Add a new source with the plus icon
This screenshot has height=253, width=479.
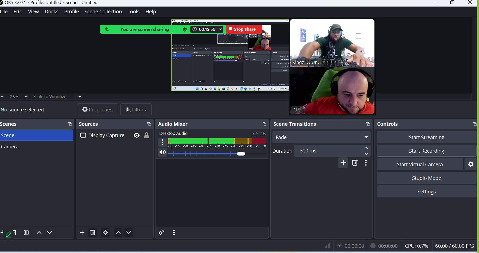pyautogui.click(x=82, y=233)
